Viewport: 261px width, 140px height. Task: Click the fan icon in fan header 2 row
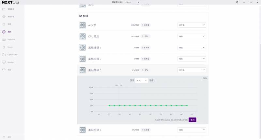tap(83, 59)
